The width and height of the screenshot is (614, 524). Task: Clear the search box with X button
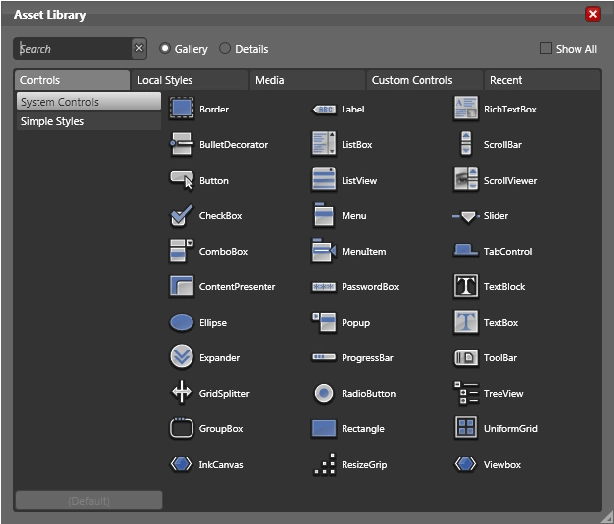click(139, 48)
